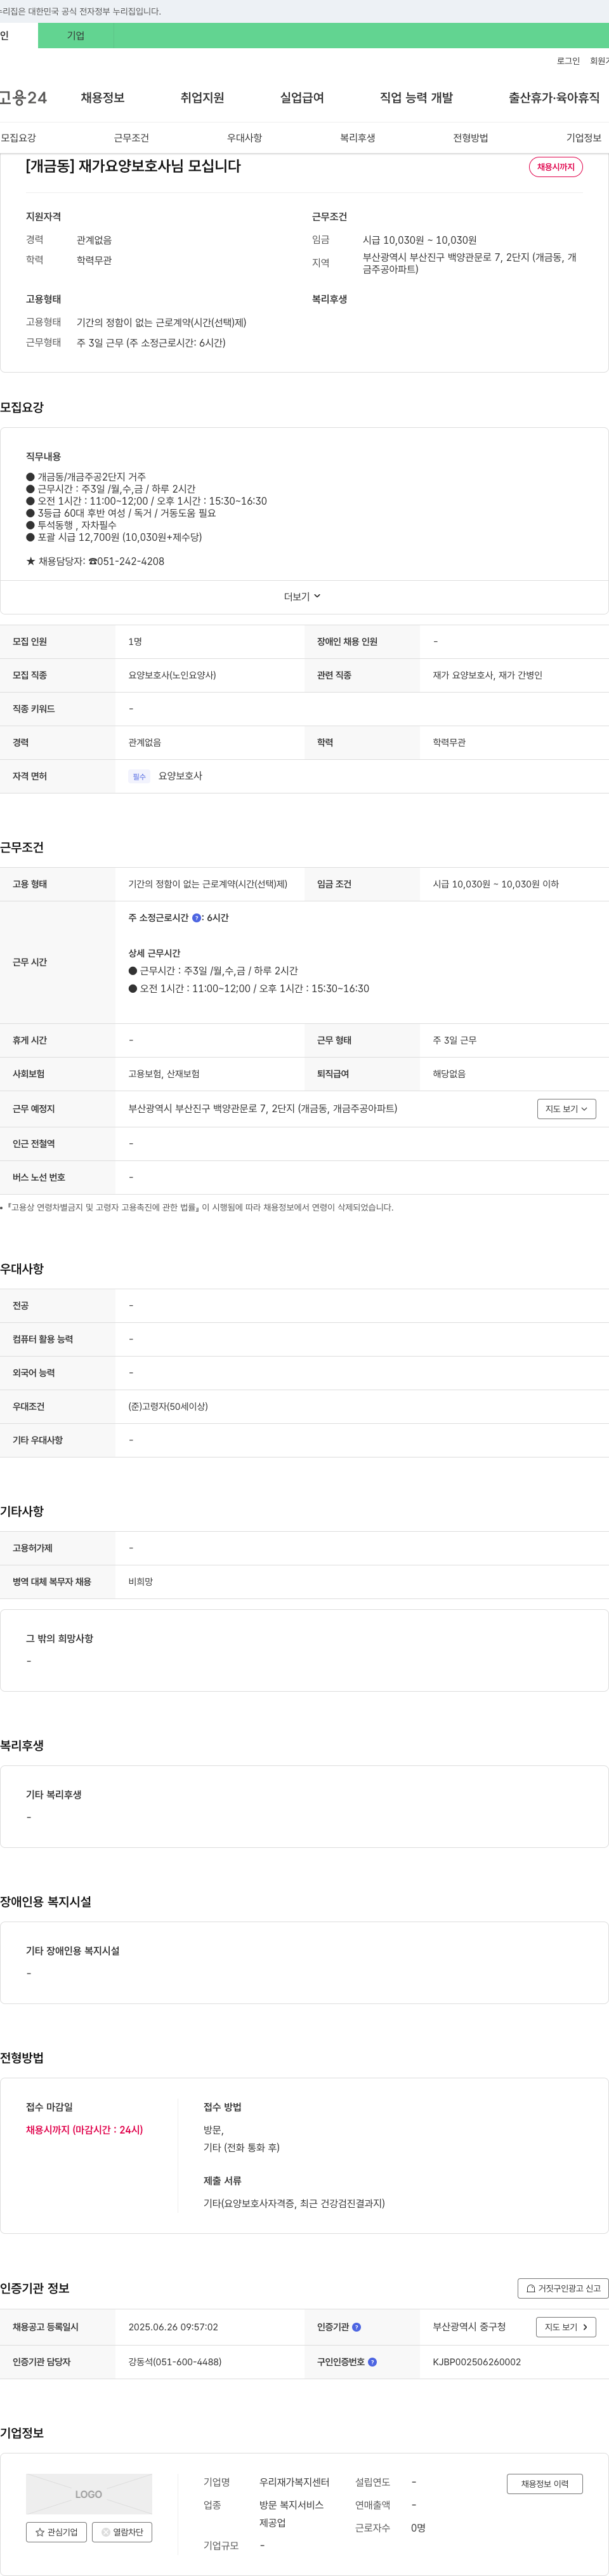The width and height of the screenshot is (609, 2576).
Task: Click 근무 형태 value 주 3일 근무
Action: point(454,1041)
